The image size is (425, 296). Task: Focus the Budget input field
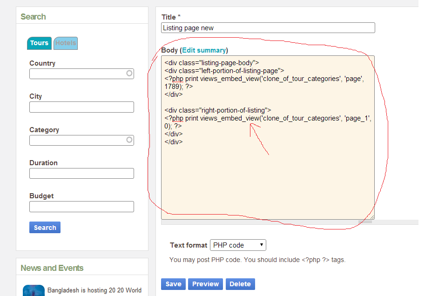pos(81,207)
